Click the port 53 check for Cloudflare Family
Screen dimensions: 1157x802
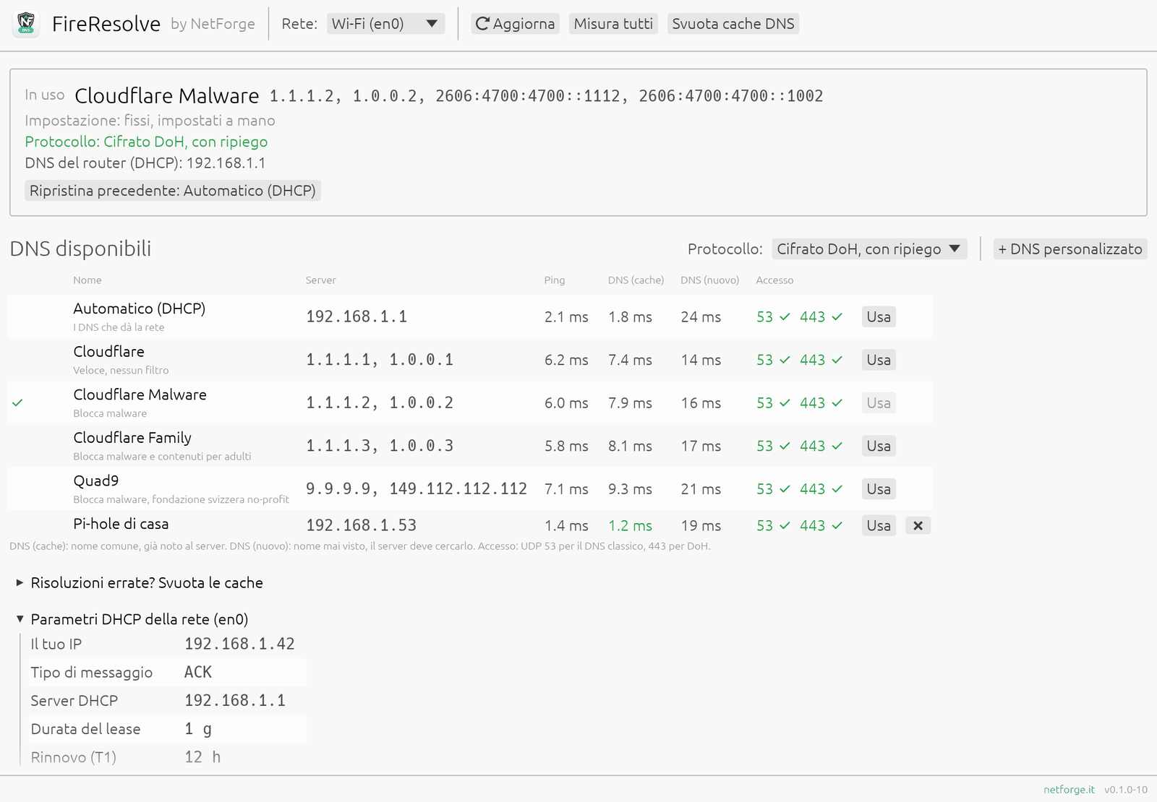point(773,446)
